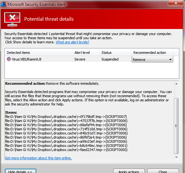Screen dimensions: 185x173
Task: Click the ~0f179bdf.tmp file path line
Action: point(66,117)
